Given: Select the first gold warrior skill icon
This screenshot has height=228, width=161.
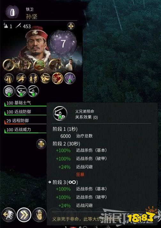Looking at the screenshot, I should click(9, 78).
